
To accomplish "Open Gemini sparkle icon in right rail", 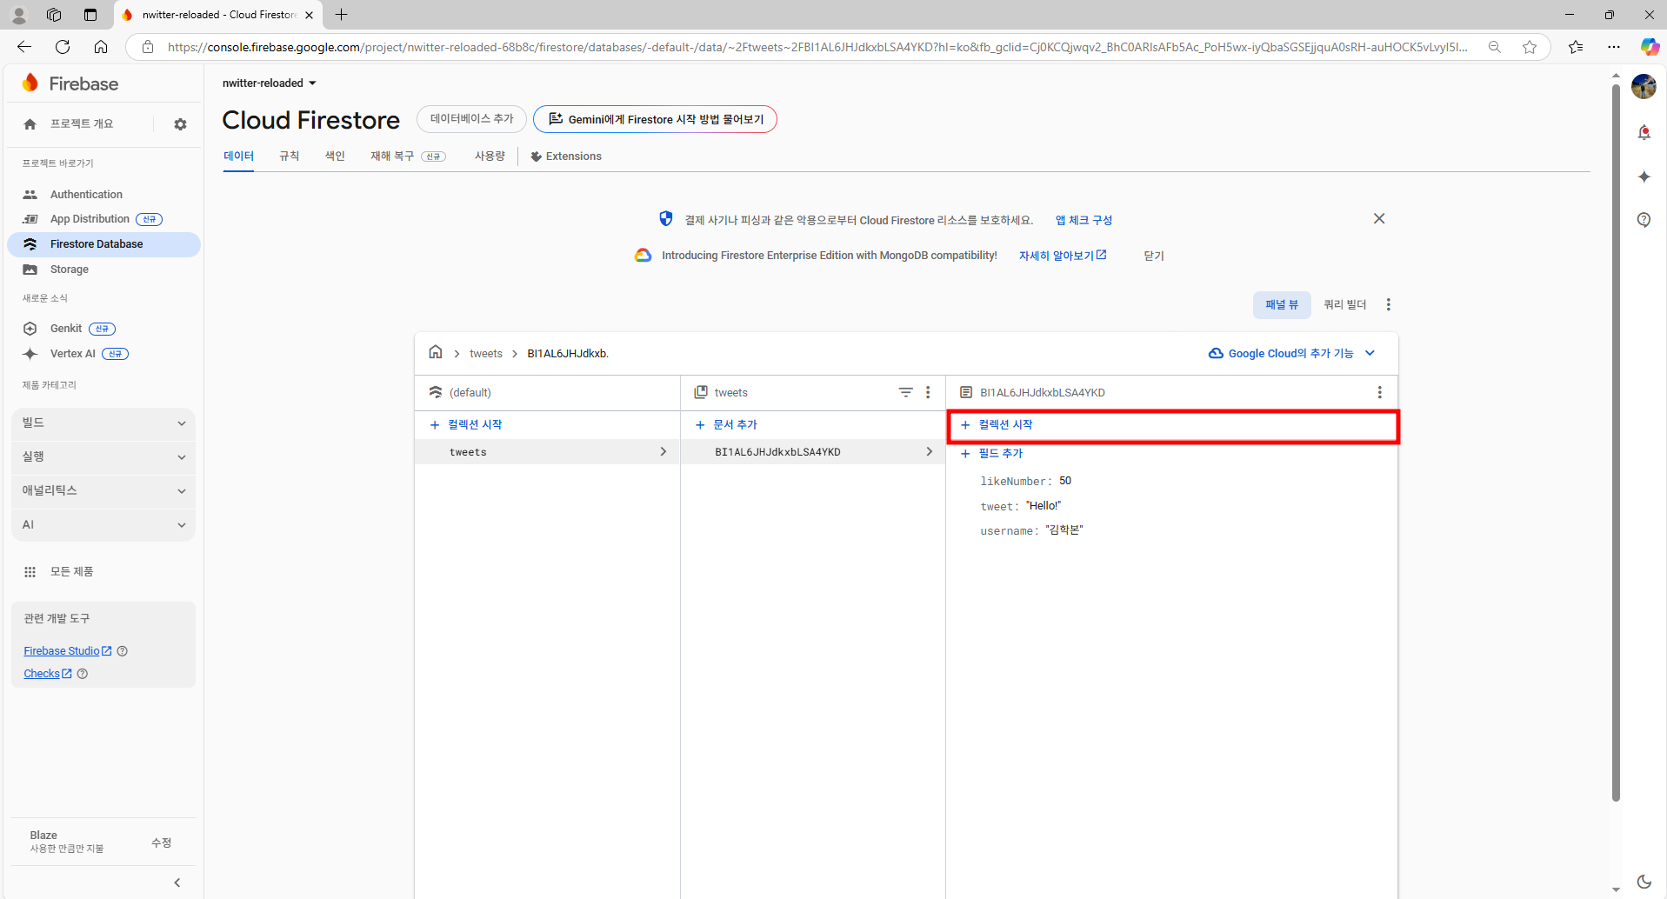I will pyautogui.click(x=1644, y=176).
